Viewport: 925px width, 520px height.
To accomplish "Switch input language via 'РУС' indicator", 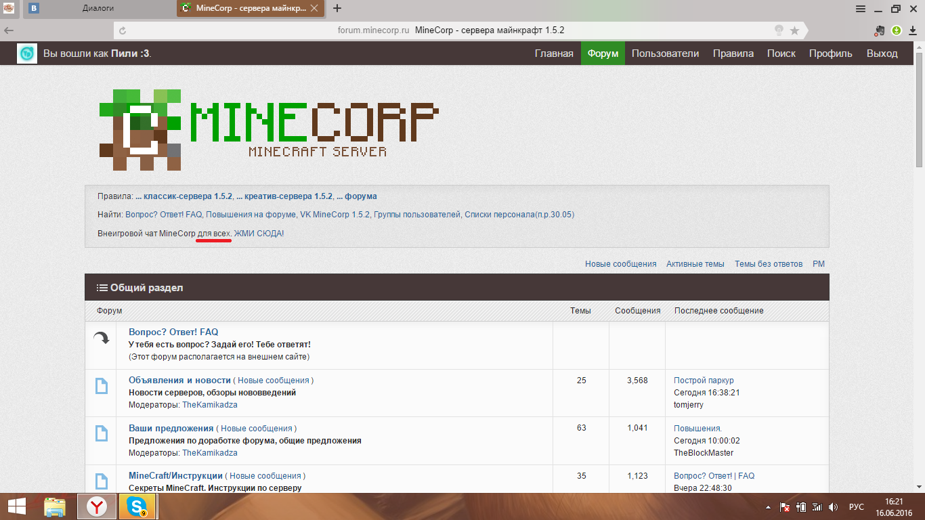I will coord(857,506).
